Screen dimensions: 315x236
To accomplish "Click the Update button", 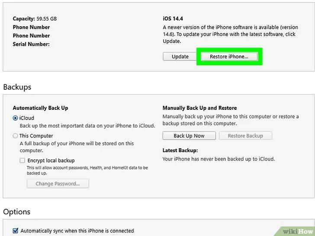I will (x=180, y=57).
